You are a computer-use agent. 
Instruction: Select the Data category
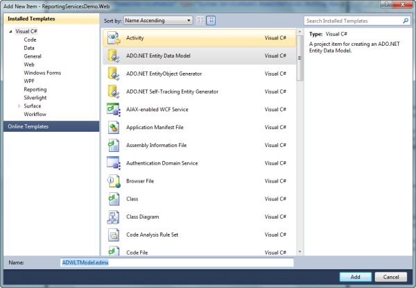29,48
